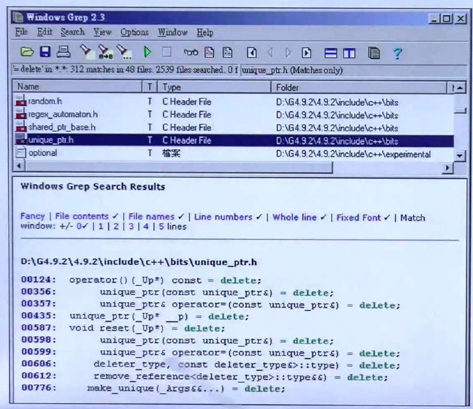473x409 pixels.
Task: Click the green Start search arrow
Action: 147,52
